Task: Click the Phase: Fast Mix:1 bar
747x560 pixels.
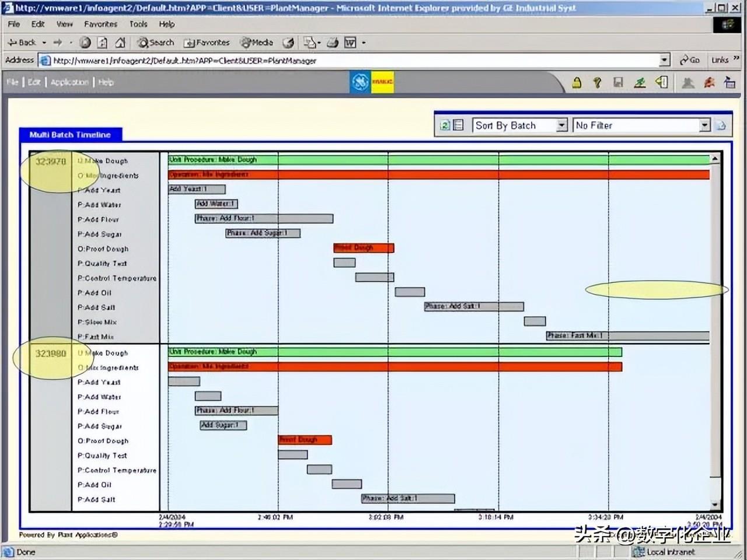Action: point(628,336)
